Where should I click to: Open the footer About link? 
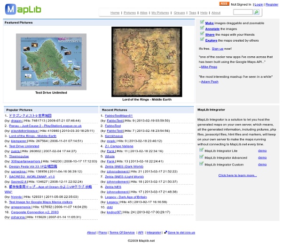point(91,232)
